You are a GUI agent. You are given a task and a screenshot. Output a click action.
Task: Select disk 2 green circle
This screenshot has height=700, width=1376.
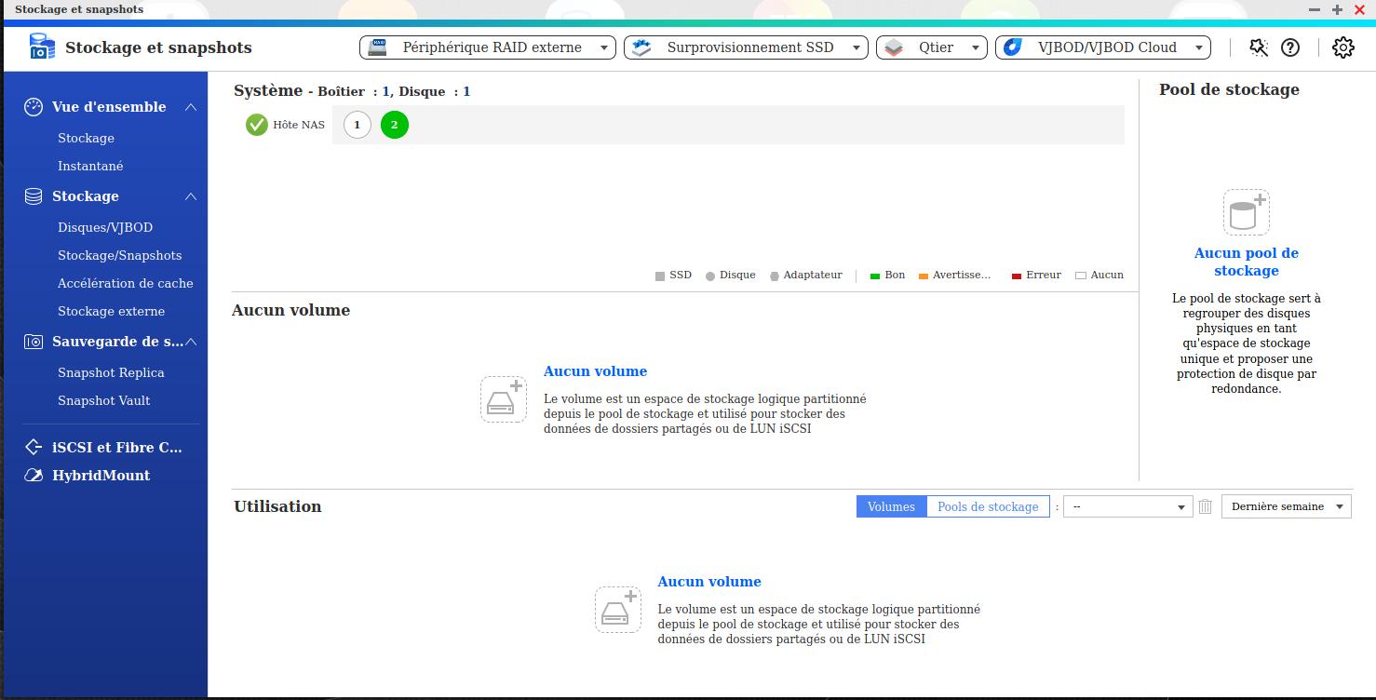pyautogui.click(x=395, y=125)
